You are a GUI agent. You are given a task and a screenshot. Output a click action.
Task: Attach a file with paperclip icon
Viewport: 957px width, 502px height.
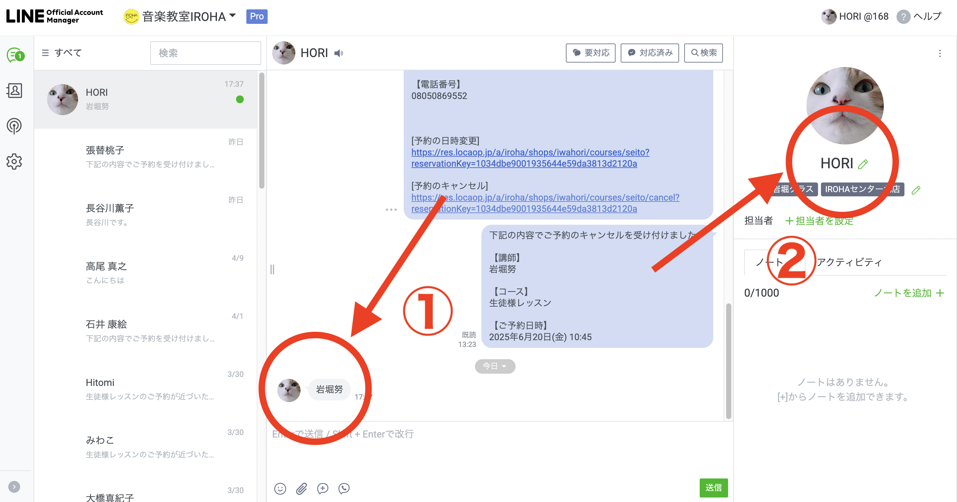pyautogui.click(x=301, y=488)
